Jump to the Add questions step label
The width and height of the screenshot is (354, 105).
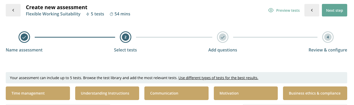pyautogui.click(x=223, y=50)
